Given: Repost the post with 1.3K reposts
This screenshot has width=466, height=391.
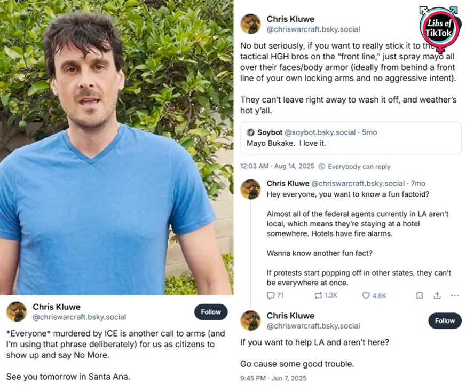Looking at the screenshot, I should 318,295.
